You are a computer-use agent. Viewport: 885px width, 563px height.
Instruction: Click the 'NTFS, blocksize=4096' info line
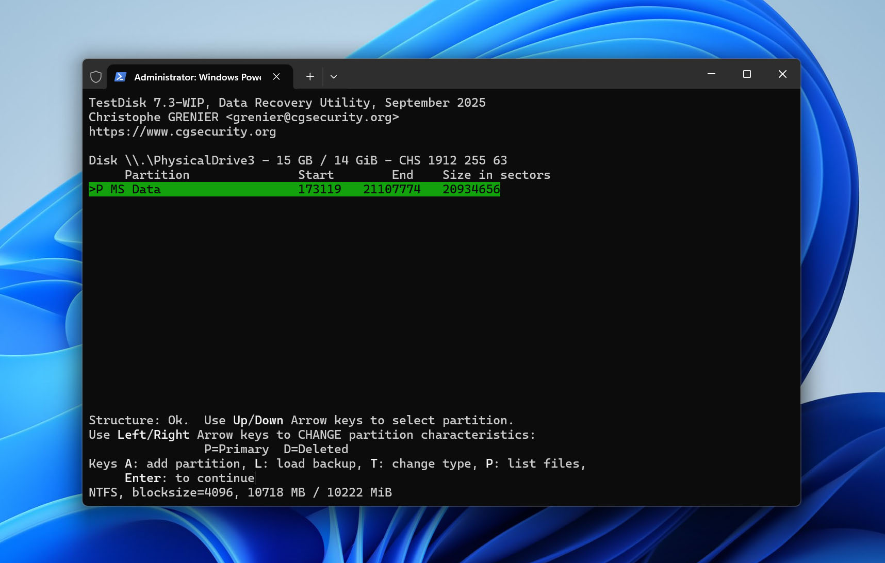161,492
